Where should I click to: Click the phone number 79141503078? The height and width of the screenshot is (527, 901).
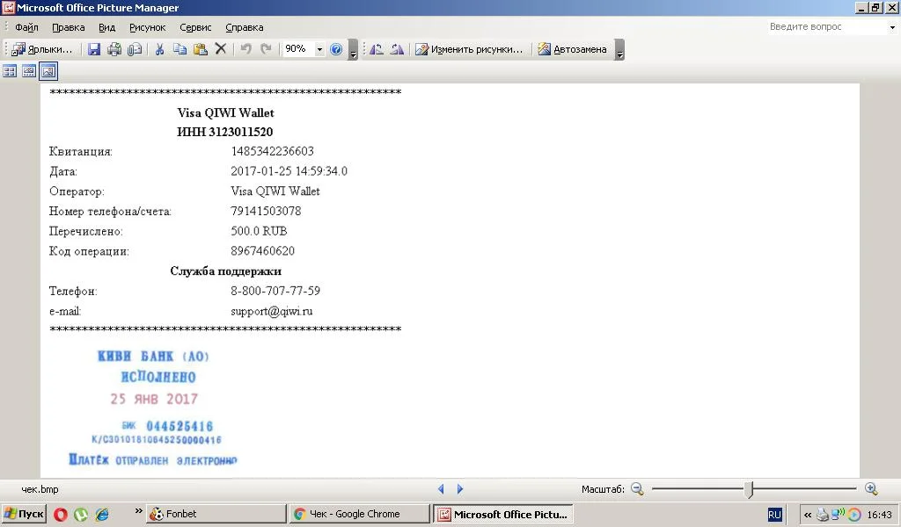(266, 211)
